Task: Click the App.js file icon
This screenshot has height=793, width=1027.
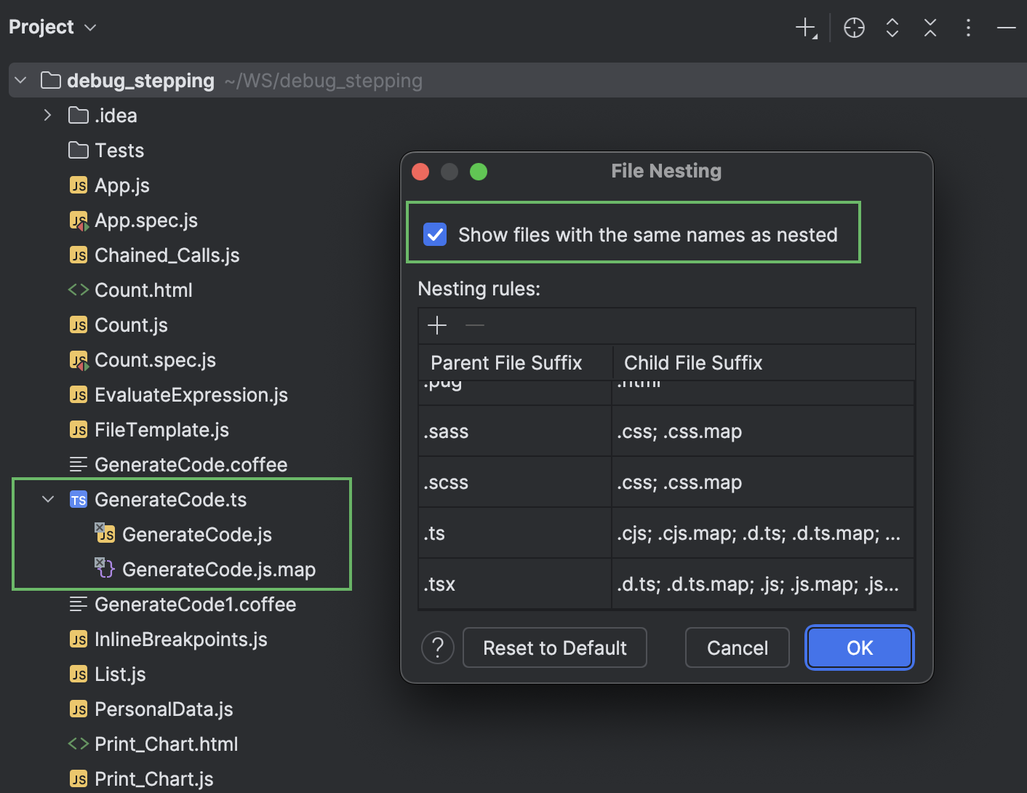Action: pos(79,186)
